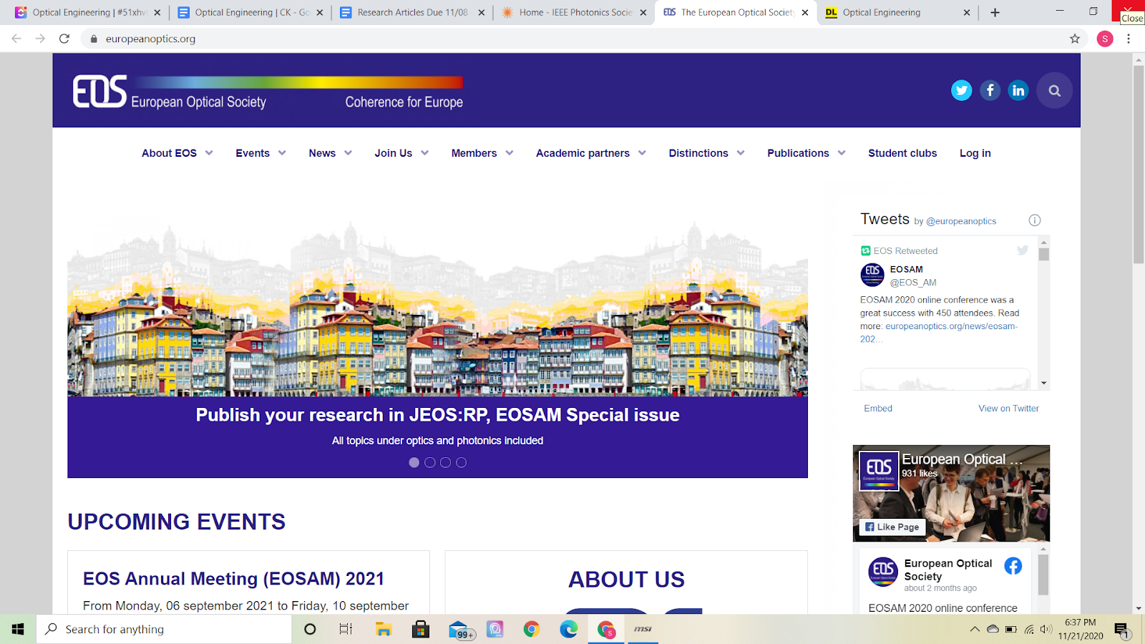Click the address bar showing europeanoptics.org

click(583, 39)
